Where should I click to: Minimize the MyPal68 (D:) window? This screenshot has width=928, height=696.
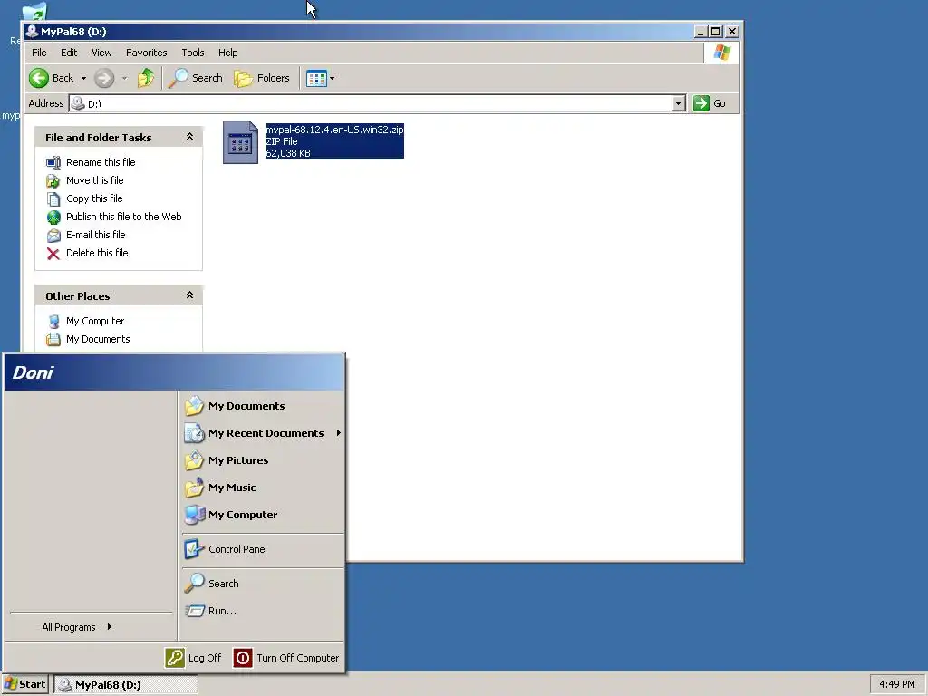pos(701,32)
